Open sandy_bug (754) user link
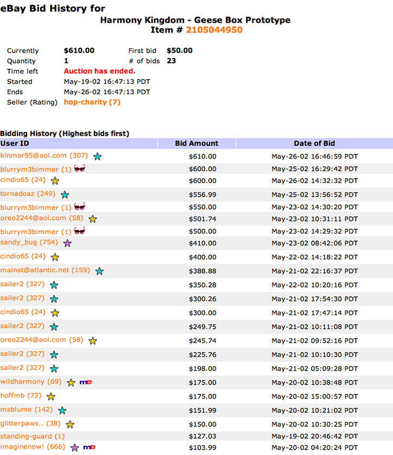393x455 pixels. tap(29, 242)
